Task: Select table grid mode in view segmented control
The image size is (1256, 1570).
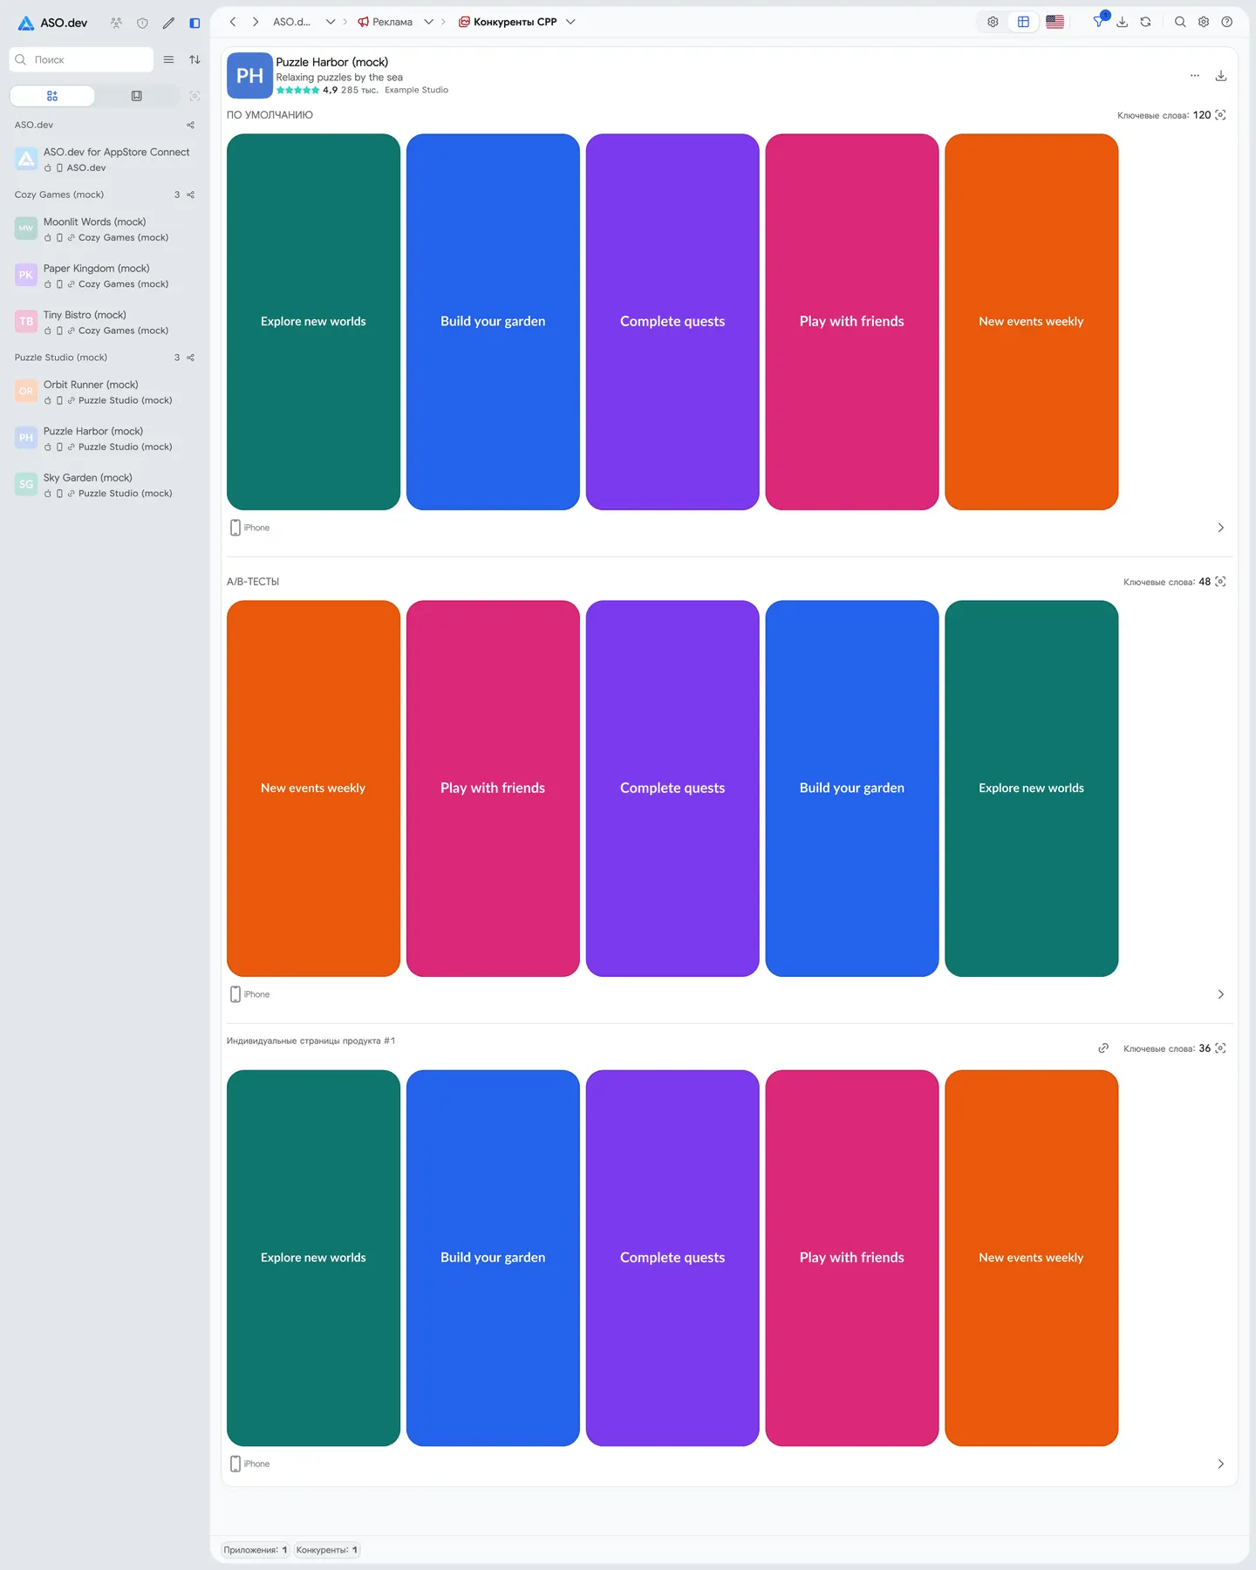Action: click(x=1023, y=22)
